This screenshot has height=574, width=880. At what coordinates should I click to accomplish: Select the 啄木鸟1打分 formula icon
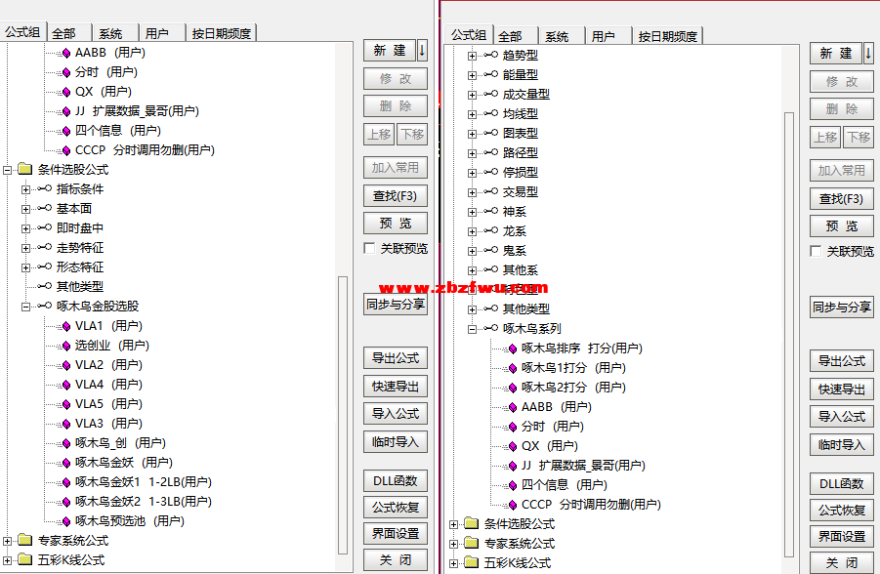pyautogui.click(x=513, y=369)
